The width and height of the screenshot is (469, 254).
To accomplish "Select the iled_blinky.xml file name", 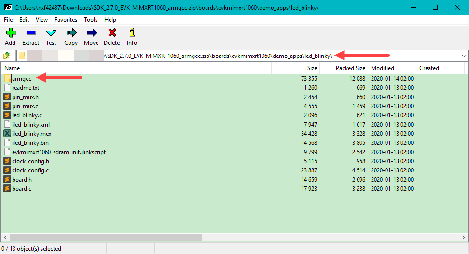I will coord(31,125).
